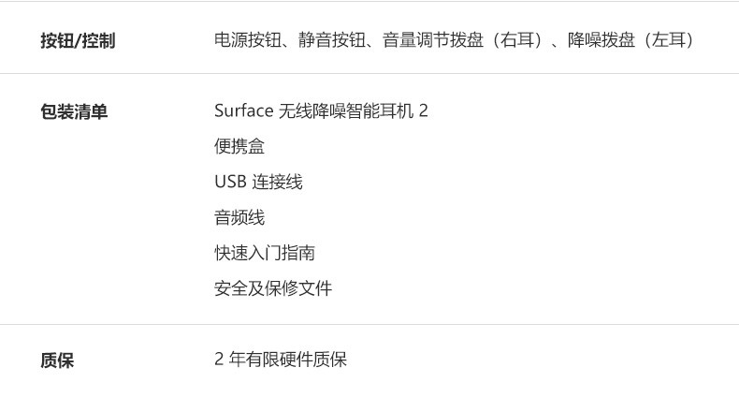Select the 无线降噪智能耳机 2 text
This screenshot has width=739, height=397.
click(x=354, y=111)
